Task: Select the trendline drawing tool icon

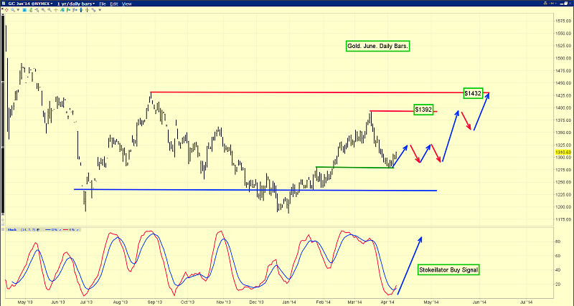Action: coord(37,10)
